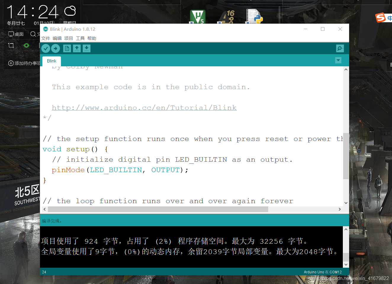Screen dimensions: 392x284
Task: Click the editor scroll down arrow
Action: click(346, 203)
